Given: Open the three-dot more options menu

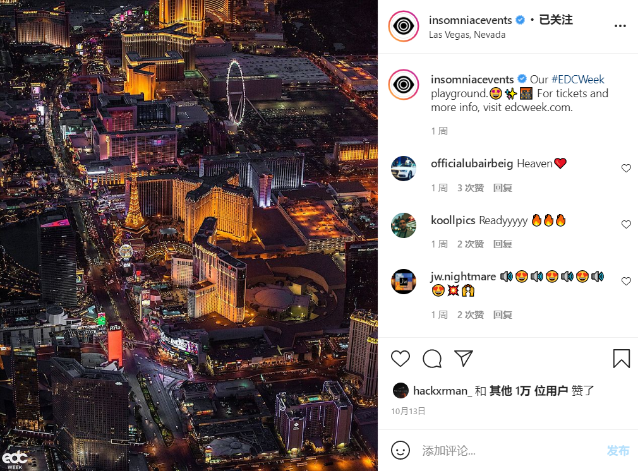Looking at the screenshot, I should 620,26.
